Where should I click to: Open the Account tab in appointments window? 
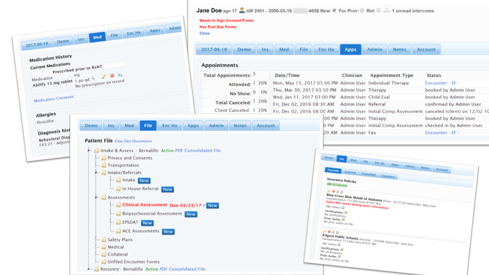pyautogui.click(x=426, y=50)
